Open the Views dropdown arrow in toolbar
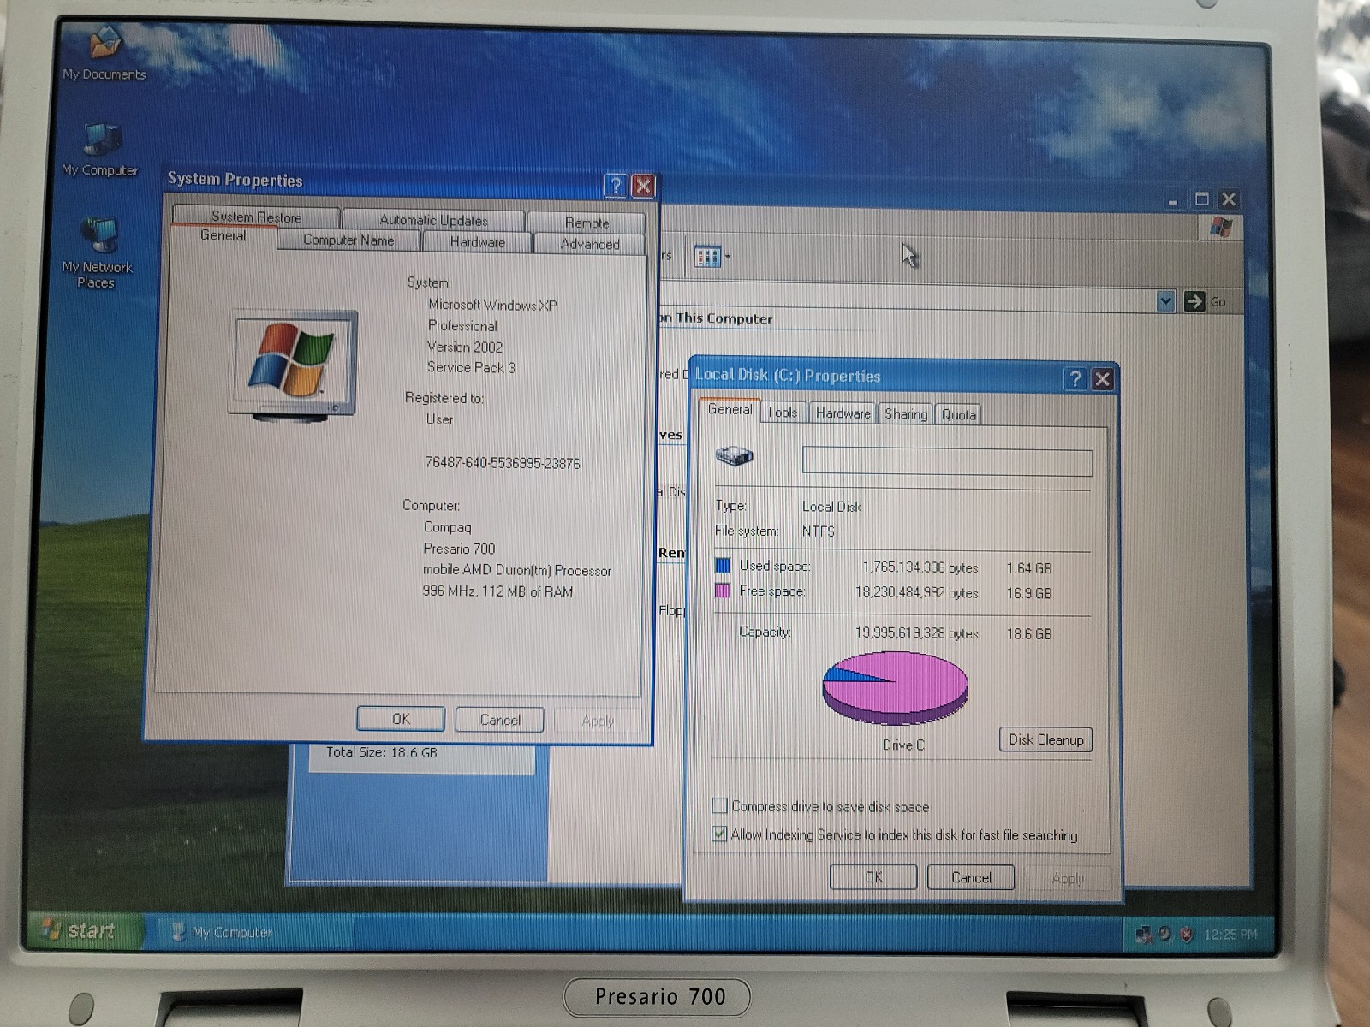 (728, 256)
